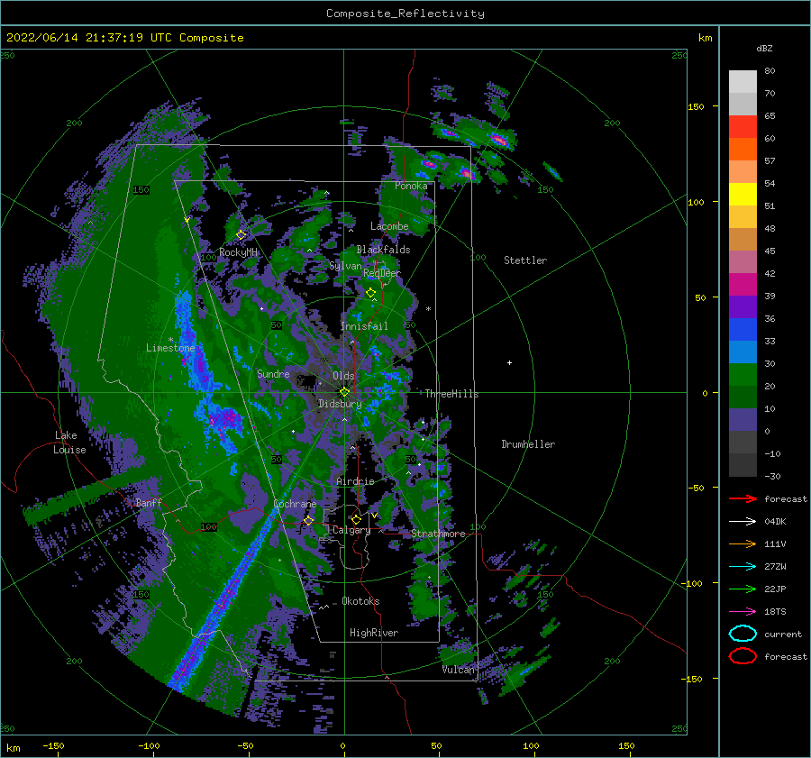Viewport: 811px width, 758px height.
Task: Click the yellow diamond marker above Calgary
Action: 356,519
